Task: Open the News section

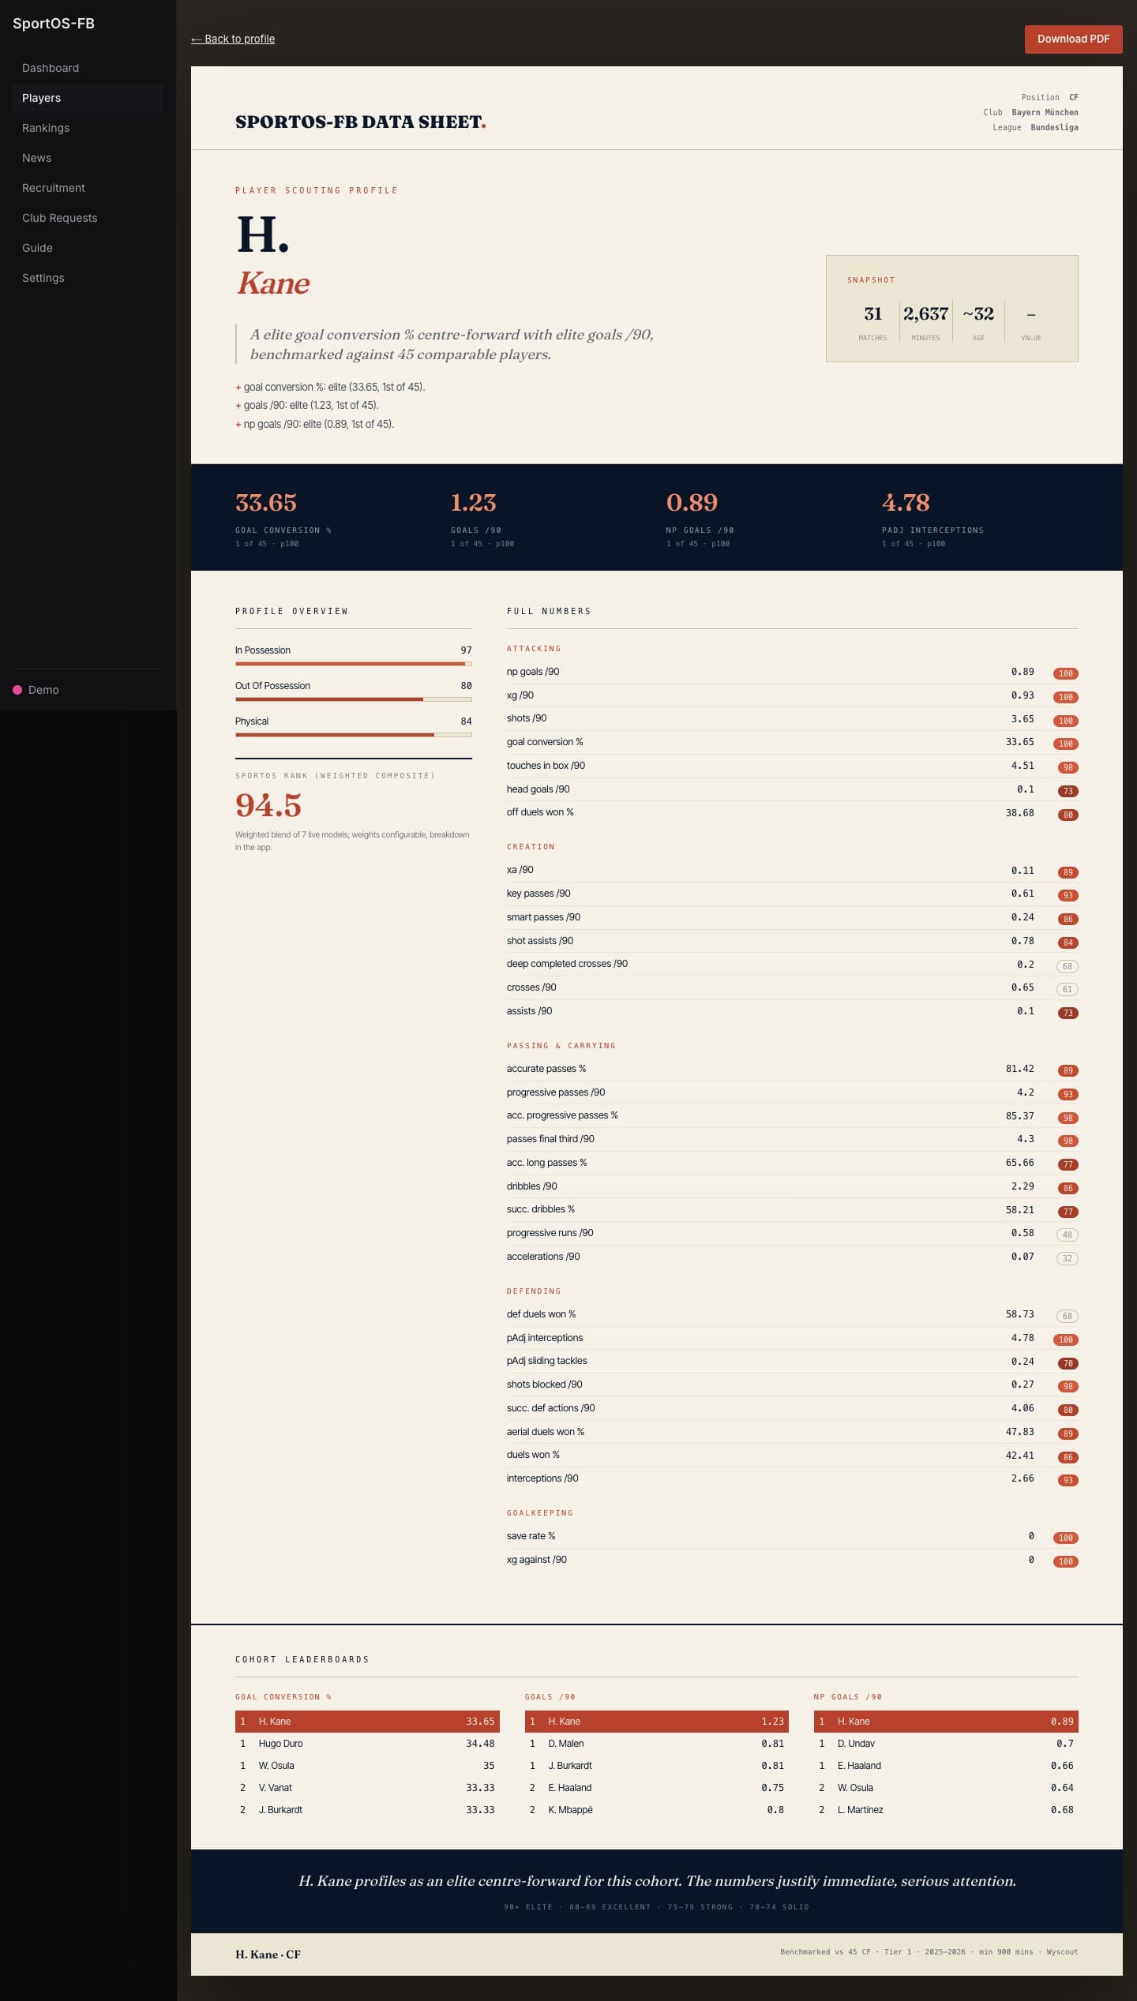Action: [x=88, y=158]
